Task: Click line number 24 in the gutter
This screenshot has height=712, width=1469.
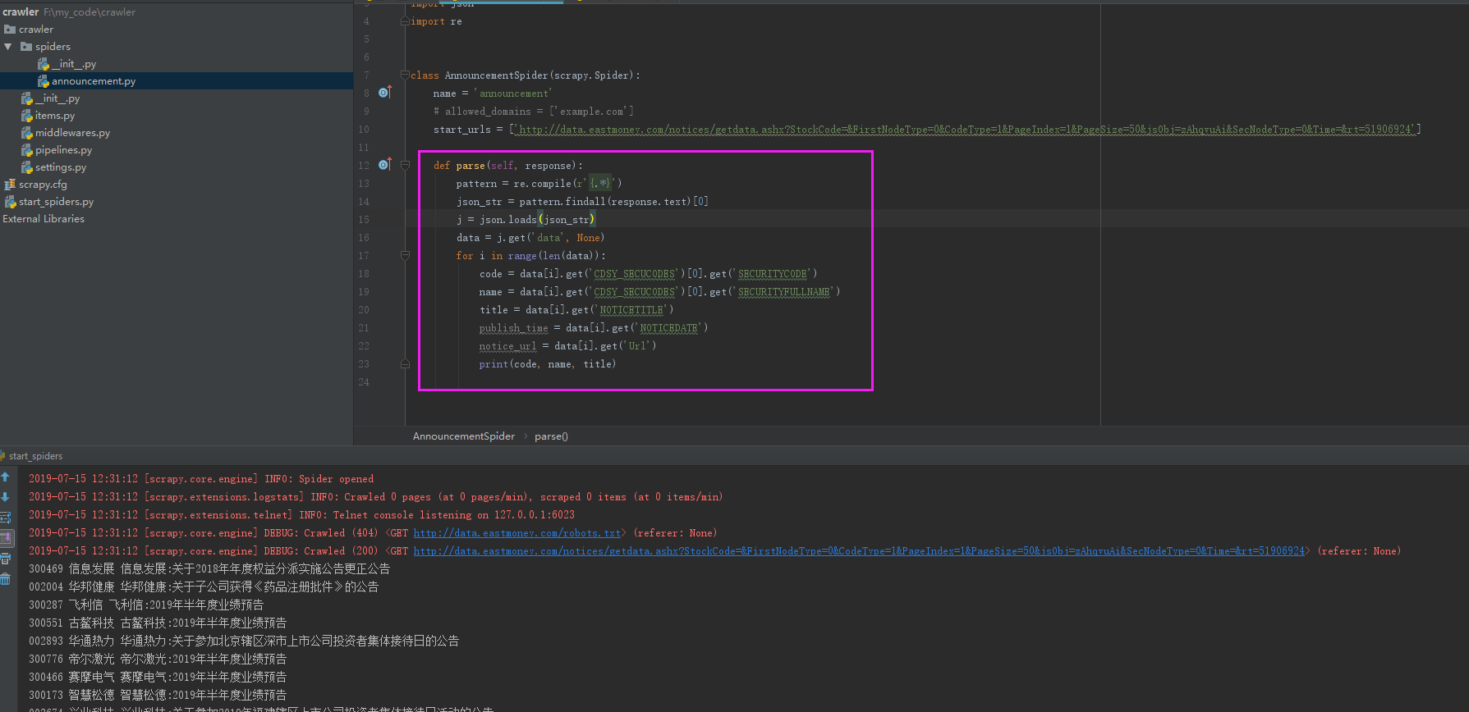Action: pos(364,382)
